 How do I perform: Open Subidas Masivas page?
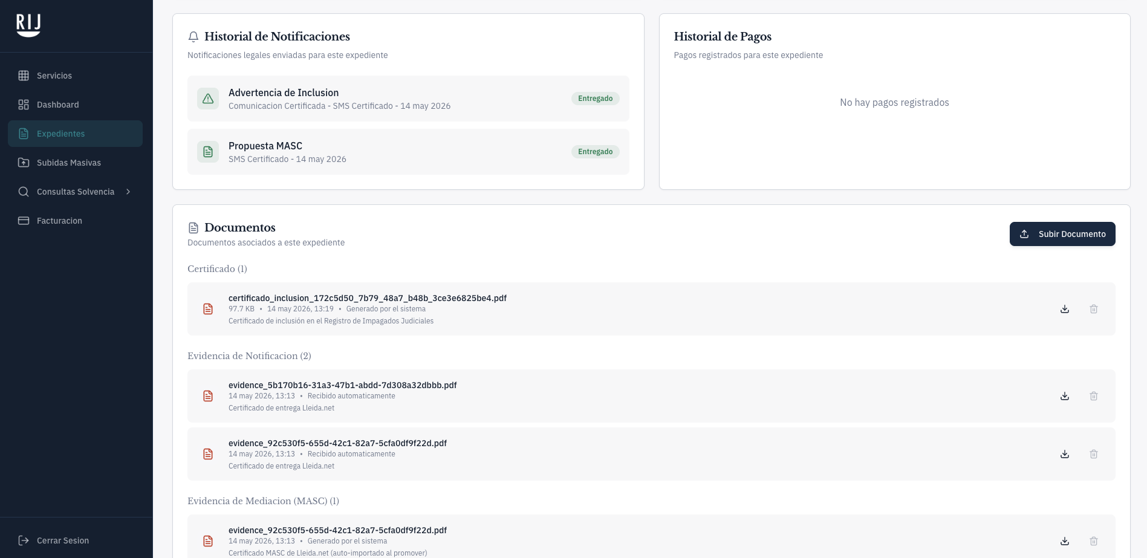click(76, 163)
